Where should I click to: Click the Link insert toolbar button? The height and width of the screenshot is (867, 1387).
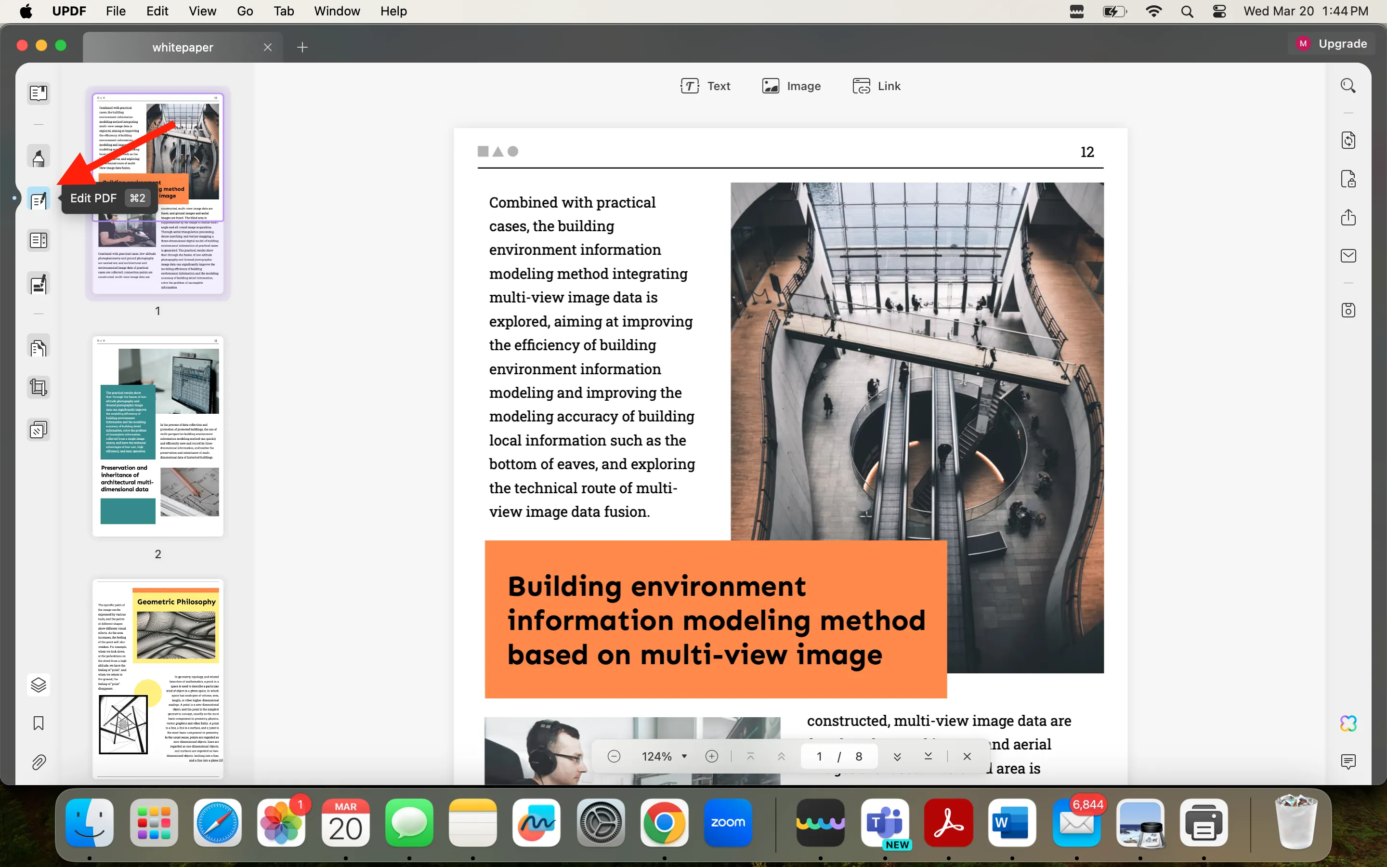pyautogui.click(x=877, y=86)
